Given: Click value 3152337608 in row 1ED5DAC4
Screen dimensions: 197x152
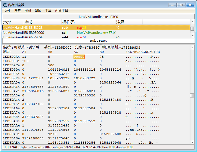Looking at the screenshot, I should pos(110,134).
